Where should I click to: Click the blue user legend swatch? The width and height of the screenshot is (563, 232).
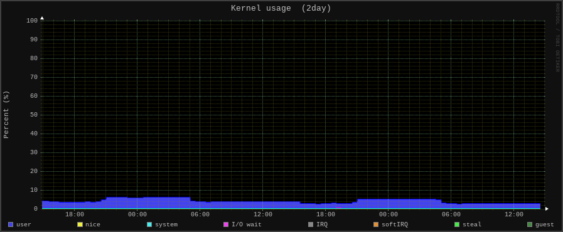(x=11, y=224)
